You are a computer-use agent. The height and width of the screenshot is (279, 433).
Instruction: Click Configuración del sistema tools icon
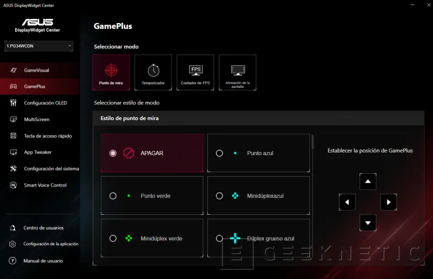point(13,169)
